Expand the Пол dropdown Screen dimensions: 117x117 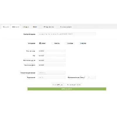click(x=51, y=56)
